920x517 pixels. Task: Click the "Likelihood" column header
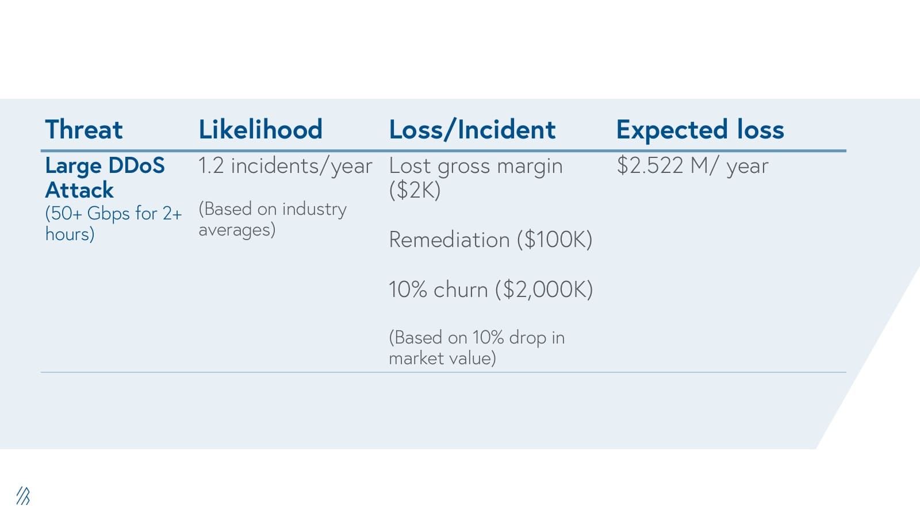[260, 130]
